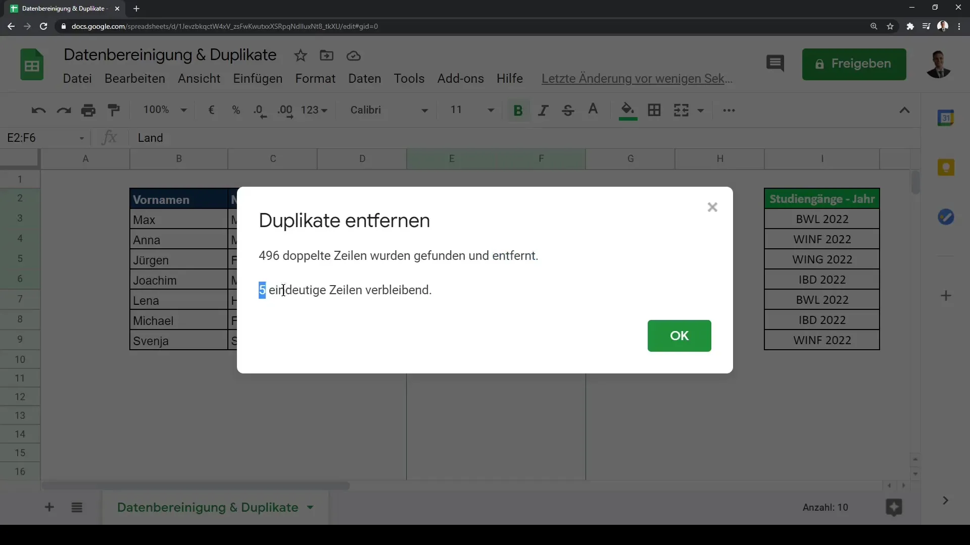Click the cell containing WING 2022
970x545 pixels.
tap(822, 259)
